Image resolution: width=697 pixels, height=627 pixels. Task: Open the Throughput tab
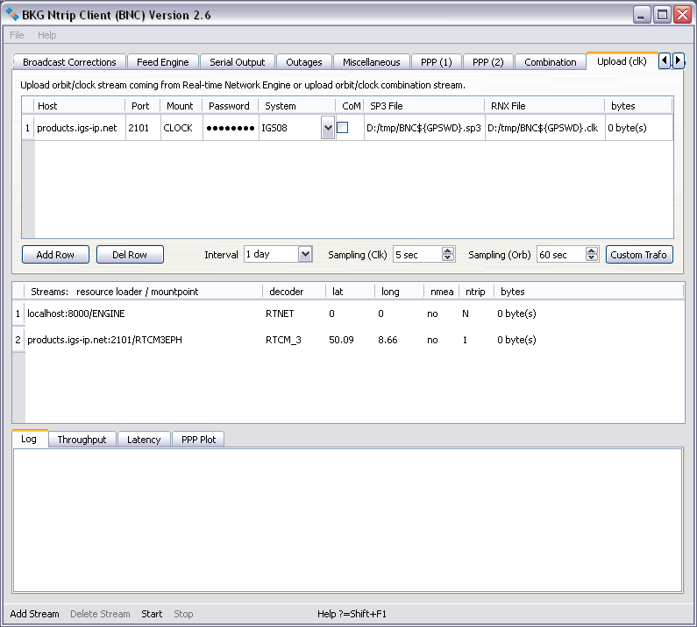point(82,440)
